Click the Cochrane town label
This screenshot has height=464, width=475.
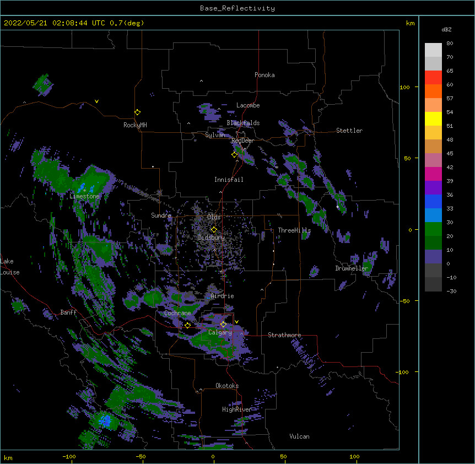click(x=177, y=313)
